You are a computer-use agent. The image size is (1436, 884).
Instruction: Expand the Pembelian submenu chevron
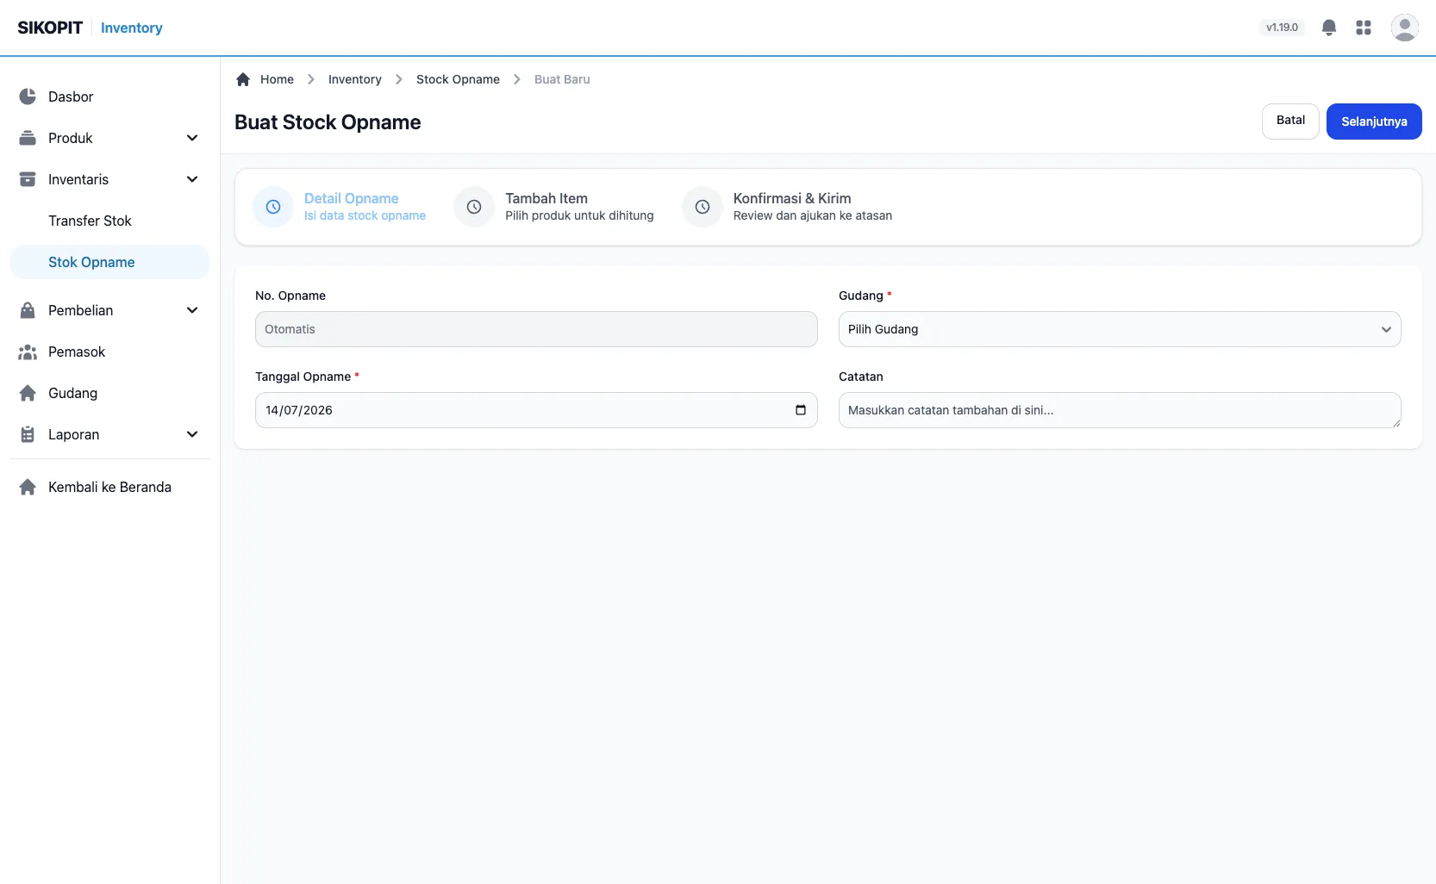click(x=192, y=310)
